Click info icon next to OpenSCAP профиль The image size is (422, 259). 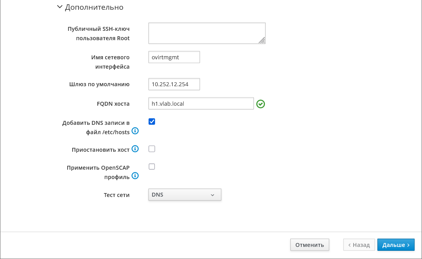click(x=135, y=176)
